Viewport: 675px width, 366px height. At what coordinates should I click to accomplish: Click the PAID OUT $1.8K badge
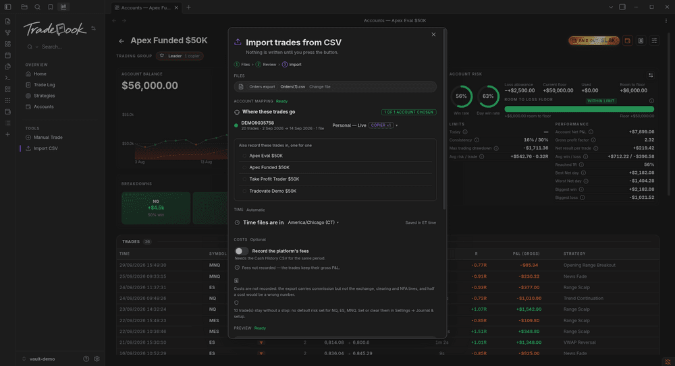point(594,40)
